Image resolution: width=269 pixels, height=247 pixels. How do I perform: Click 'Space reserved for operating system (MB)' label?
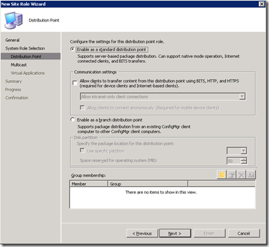pos(119,161)
